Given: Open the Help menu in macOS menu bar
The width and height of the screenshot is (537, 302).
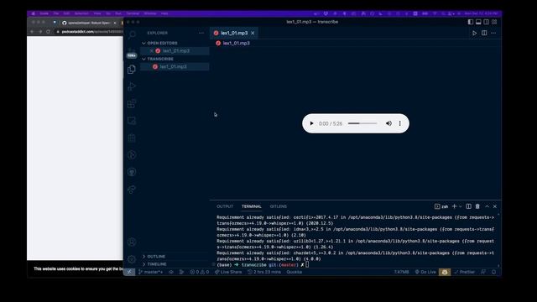Looking at the screenshot, I should point(164,13).
